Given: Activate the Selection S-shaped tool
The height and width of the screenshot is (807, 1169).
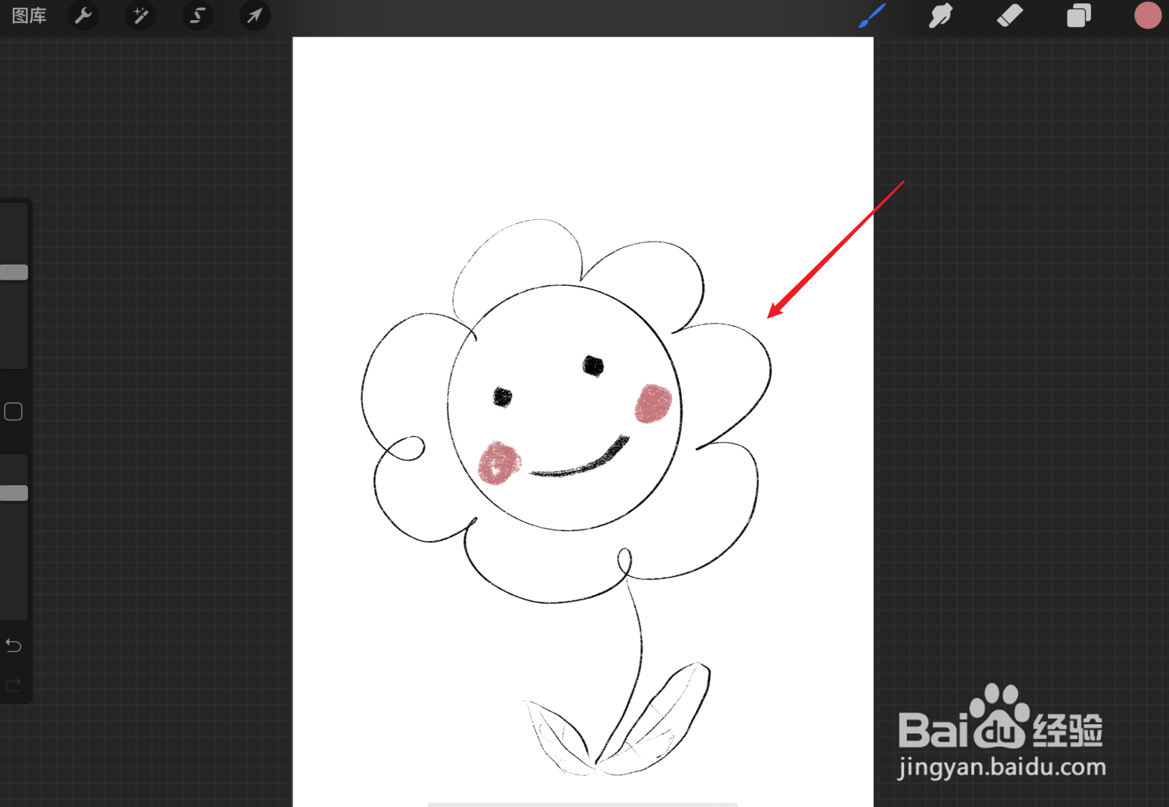Looking at the screenshot, I should [x=197, y=16].
